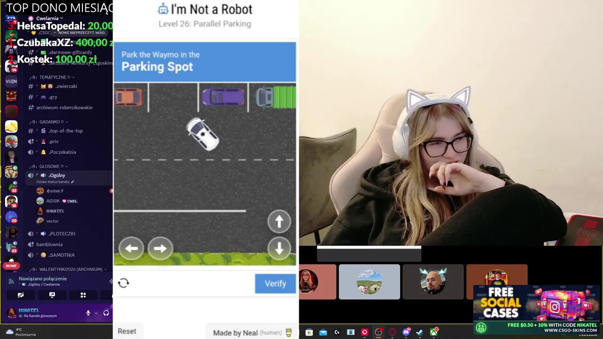The height and width of the screenshot is (339, 603).
Task: Click the orange parked car
Action: pyautogui.click(x=128, y=97)
